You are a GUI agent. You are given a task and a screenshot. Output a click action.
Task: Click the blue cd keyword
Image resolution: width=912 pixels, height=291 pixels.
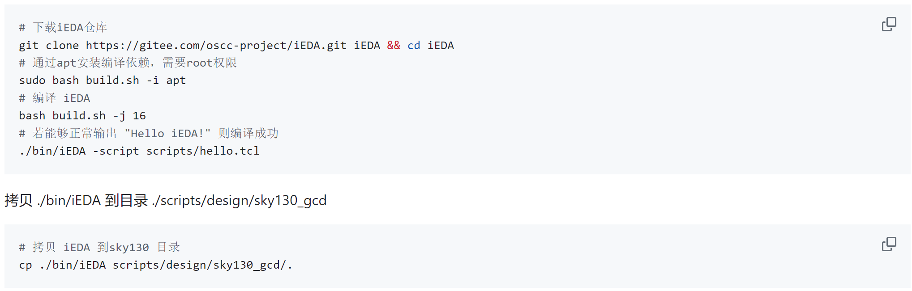414,46
